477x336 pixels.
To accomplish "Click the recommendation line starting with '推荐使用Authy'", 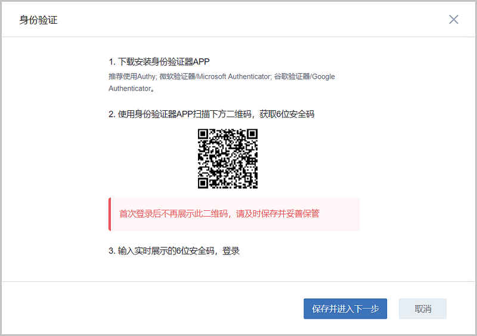I will pyautogui.click(x=221, y=77).
